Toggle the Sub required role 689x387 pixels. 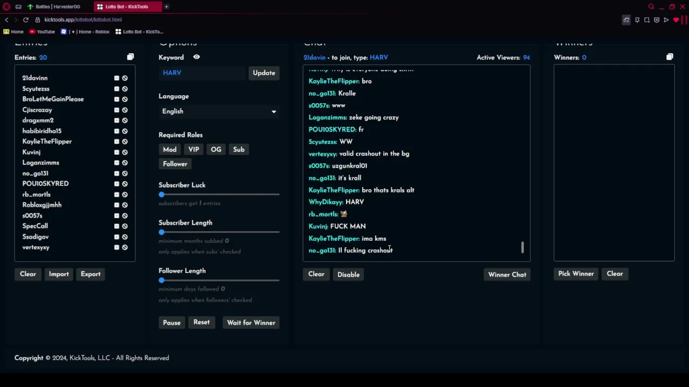(x=238, y=149)
